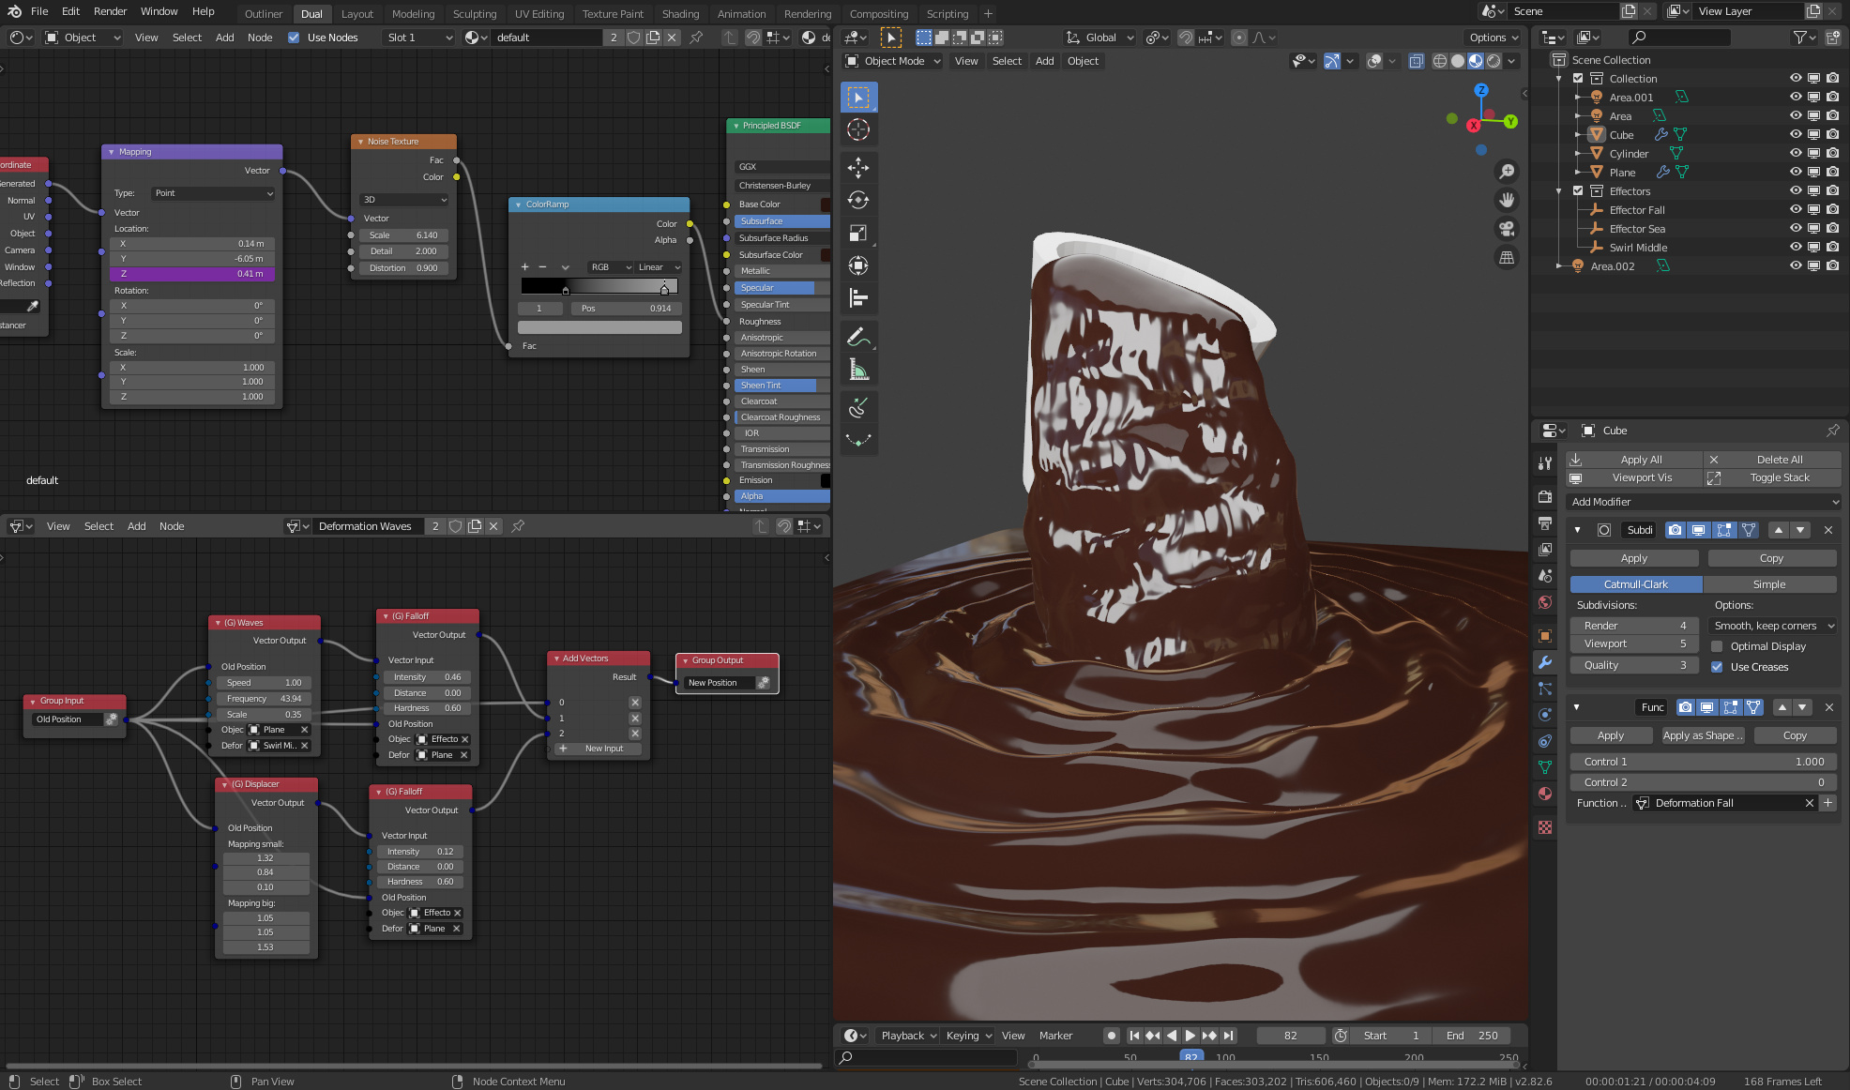Disable Area.002 render camera icon
Image resolution: width=1850 pixels, height=1090 pixels.
[1833, 265]
